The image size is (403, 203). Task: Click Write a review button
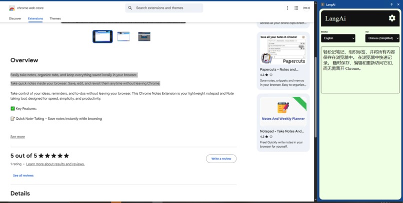(x=221, y=159)
